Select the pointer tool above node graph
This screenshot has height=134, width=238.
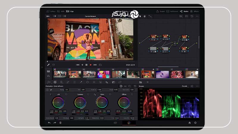[x=140, y=16]
